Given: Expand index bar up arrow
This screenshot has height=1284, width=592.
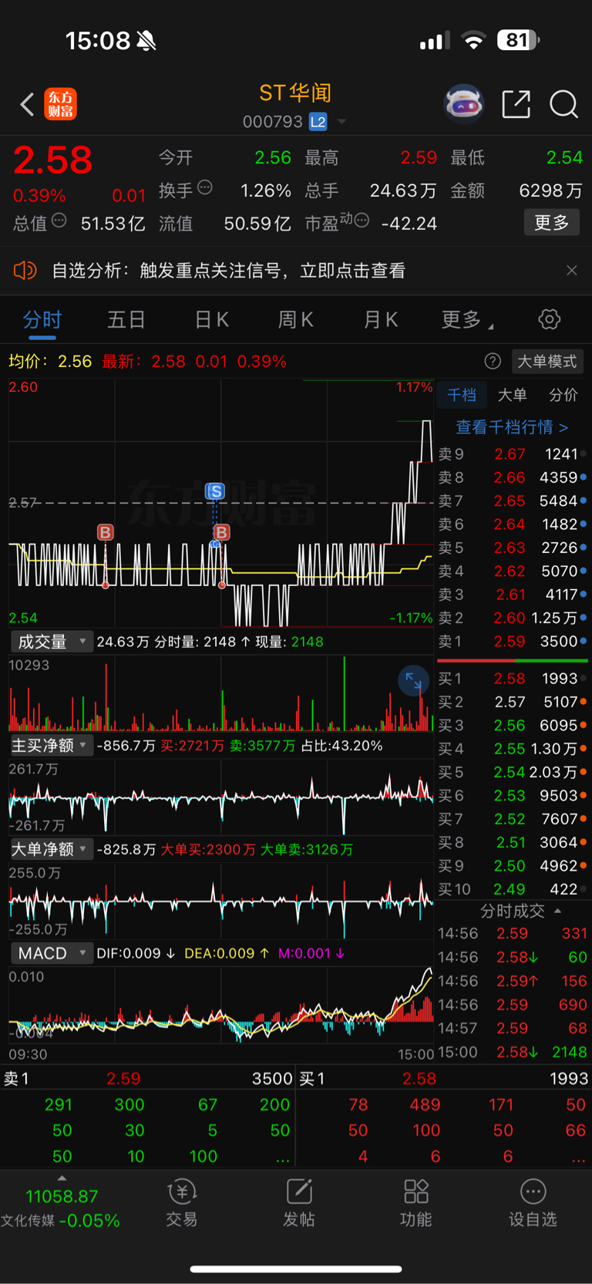Looking at the screenshot, I should click(x=62, y=1178).
